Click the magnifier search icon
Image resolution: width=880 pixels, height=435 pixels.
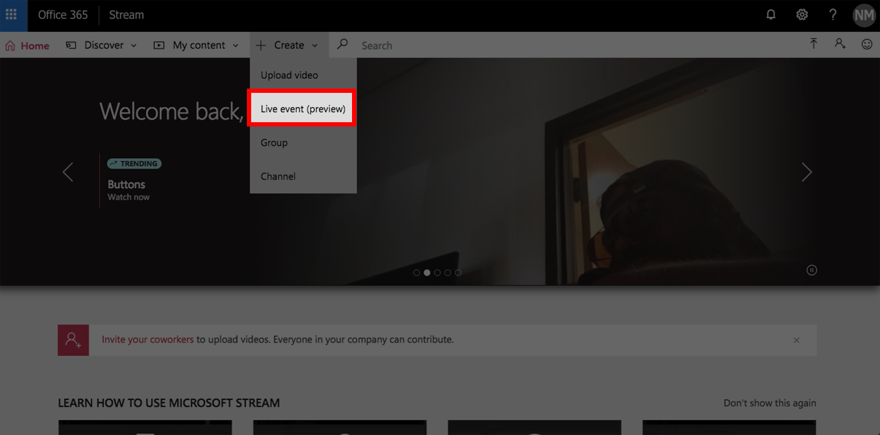pyautogui.click(x=342, y=45)
